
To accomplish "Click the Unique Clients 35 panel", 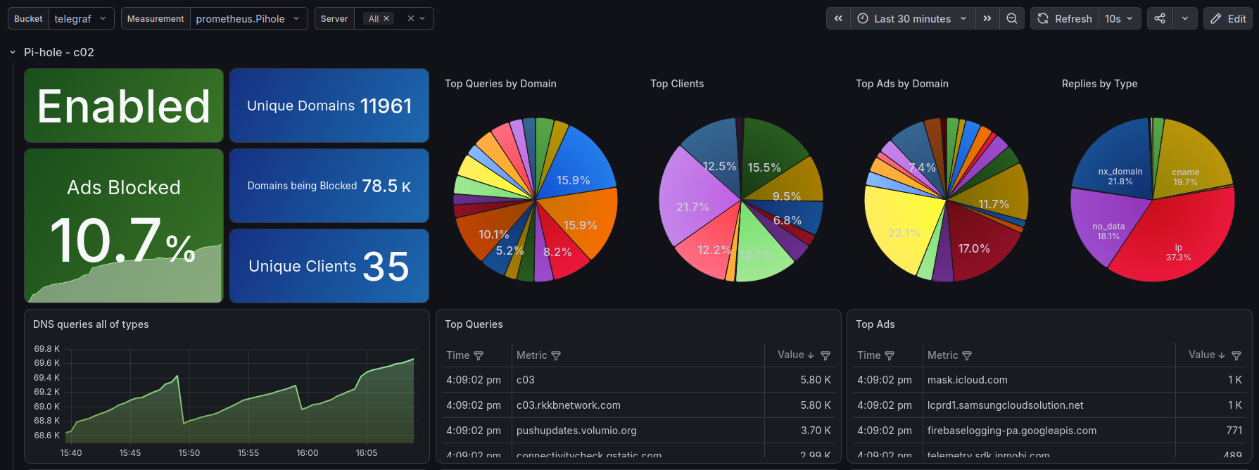I will pos(329,266).
